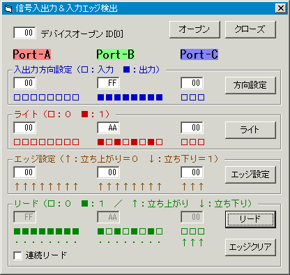Click the purple Port-C label
Screen dimensions: 290x275
tap(199, 54)
